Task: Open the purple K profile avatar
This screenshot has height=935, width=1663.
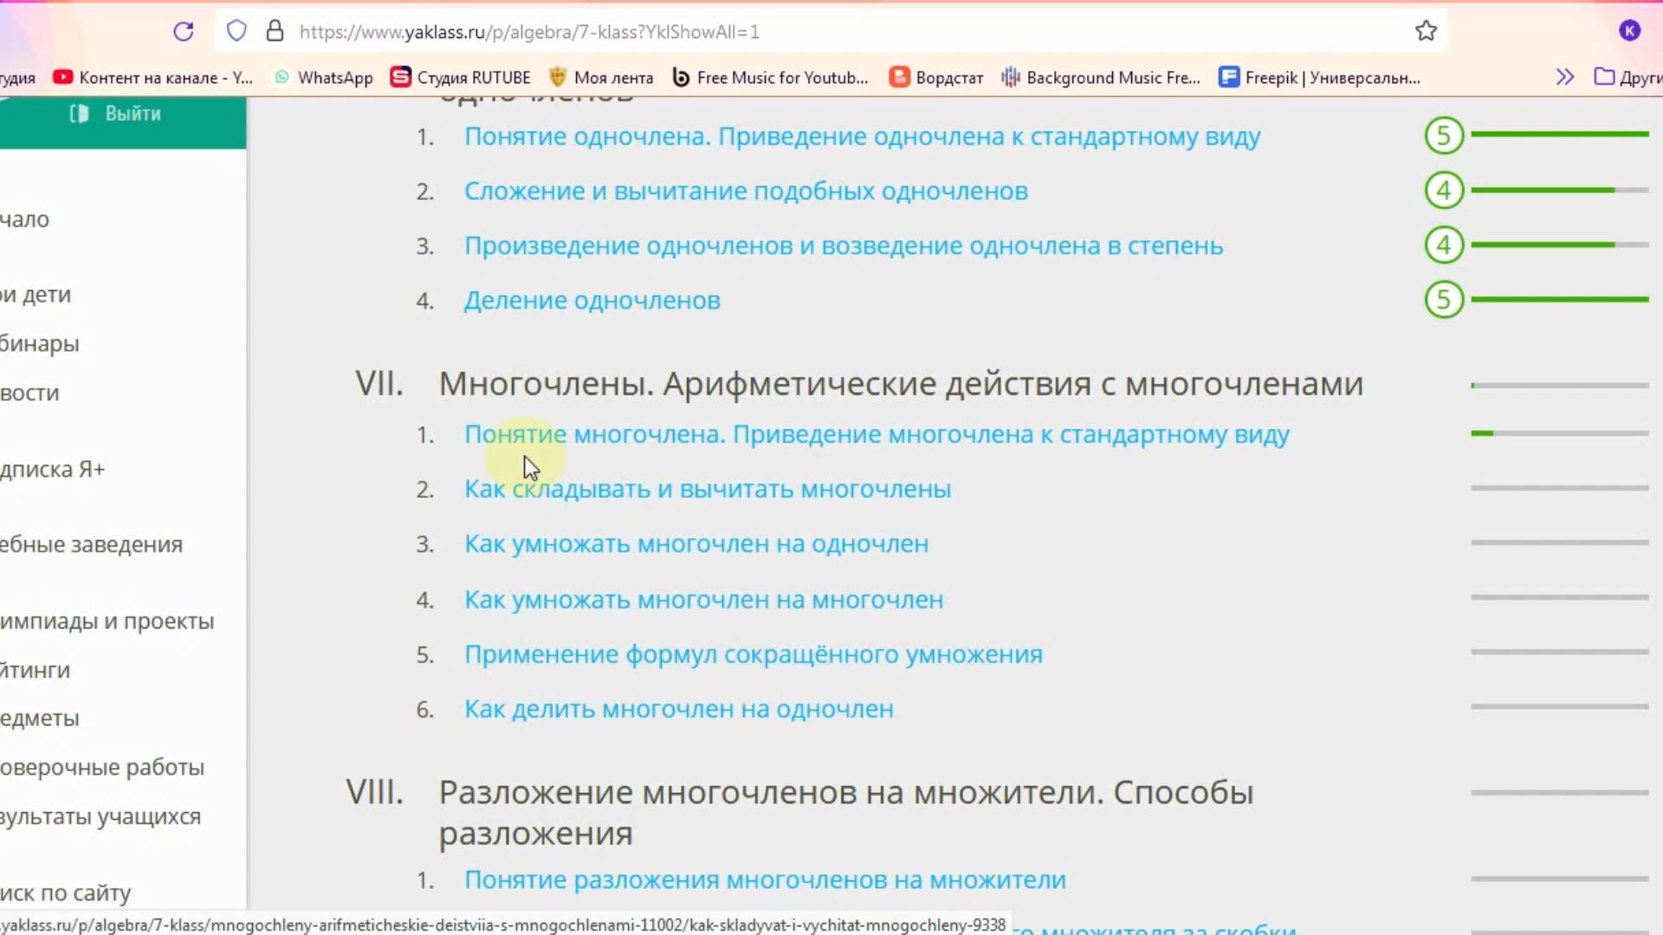Action: (1629, 31)
